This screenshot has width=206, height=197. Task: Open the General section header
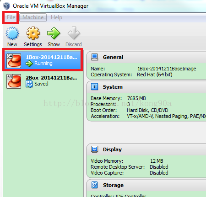click(x=146, y=57)
